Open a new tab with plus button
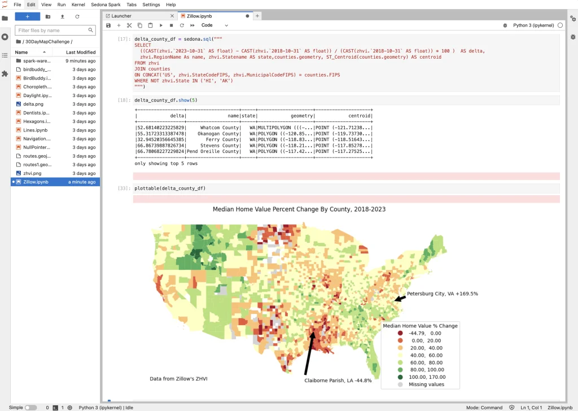The width and height of the screenshot is (578, 411). 257,16
